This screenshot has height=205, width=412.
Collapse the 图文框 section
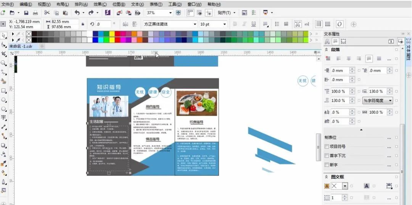327,177
